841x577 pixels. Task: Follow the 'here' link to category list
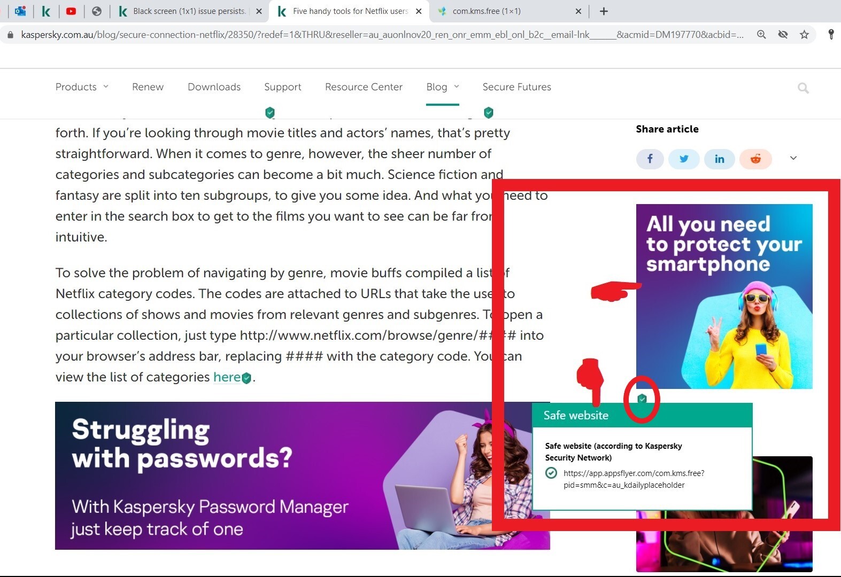(227, 377)
